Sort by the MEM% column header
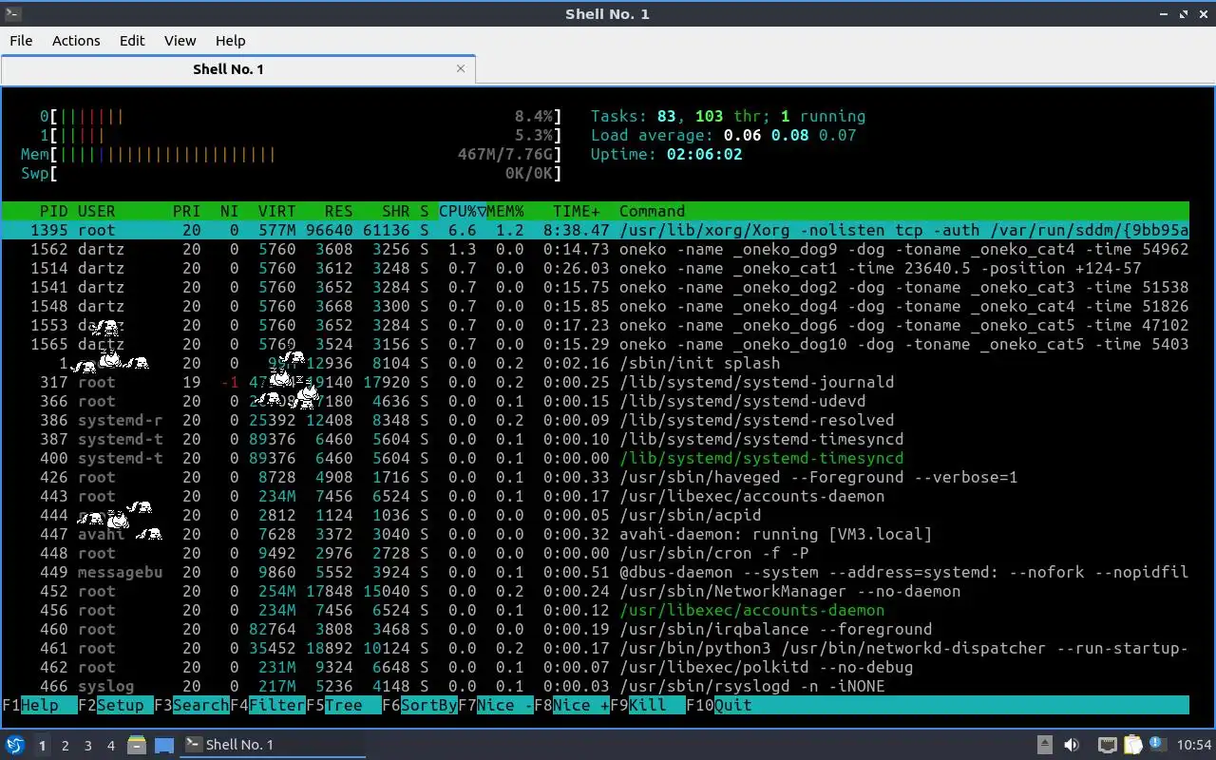This screenshot has width=1216, height=760. (x=505, y=211)
